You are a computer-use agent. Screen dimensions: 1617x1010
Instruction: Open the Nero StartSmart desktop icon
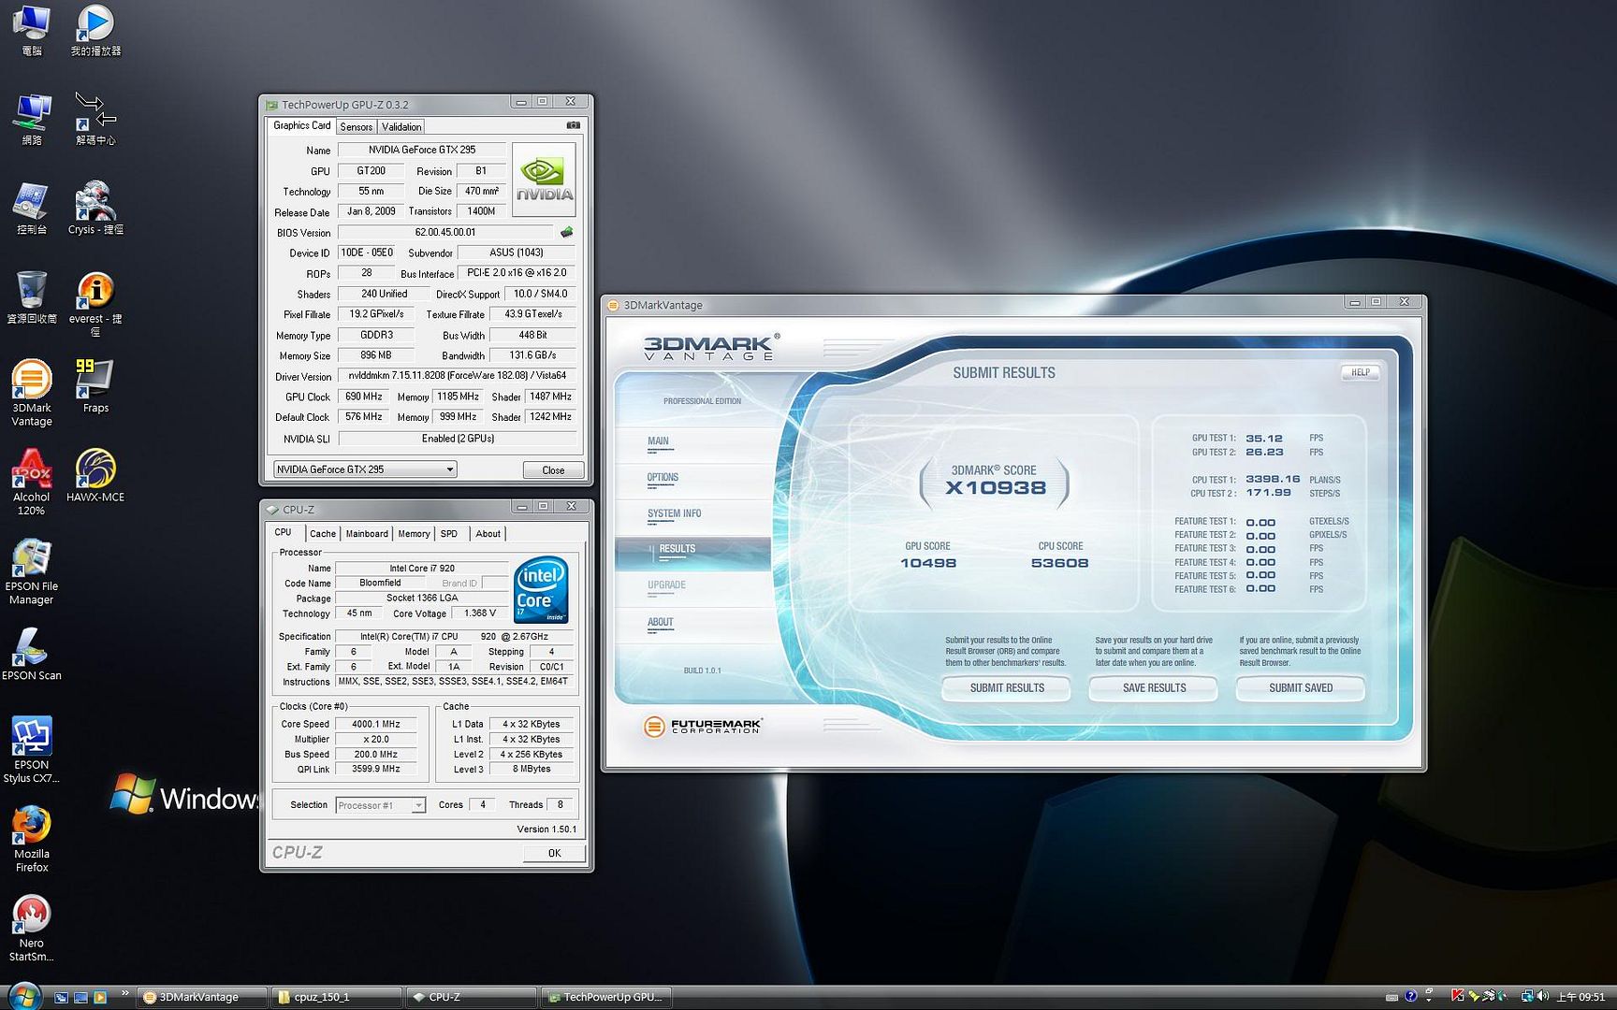point(32,928)
